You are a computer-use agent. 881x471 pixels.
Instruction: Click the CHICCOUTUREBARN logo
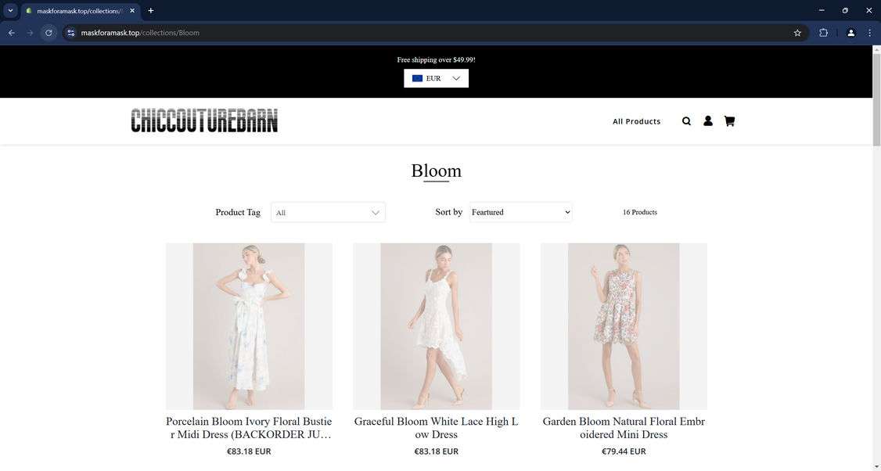click(204, 120)
